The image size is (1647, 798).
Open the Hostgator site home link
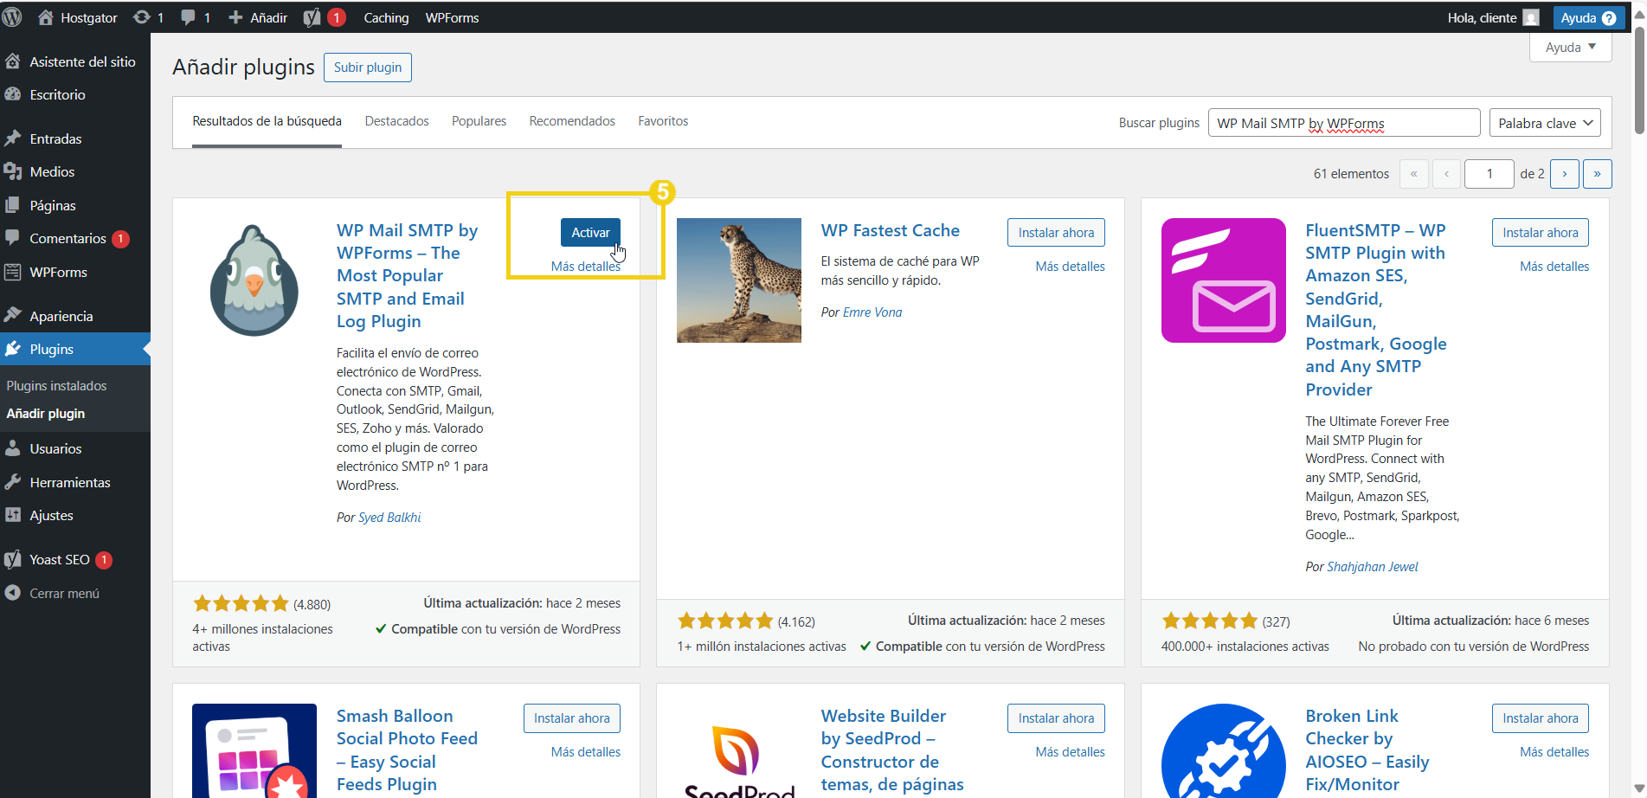[x=78, y=17]
